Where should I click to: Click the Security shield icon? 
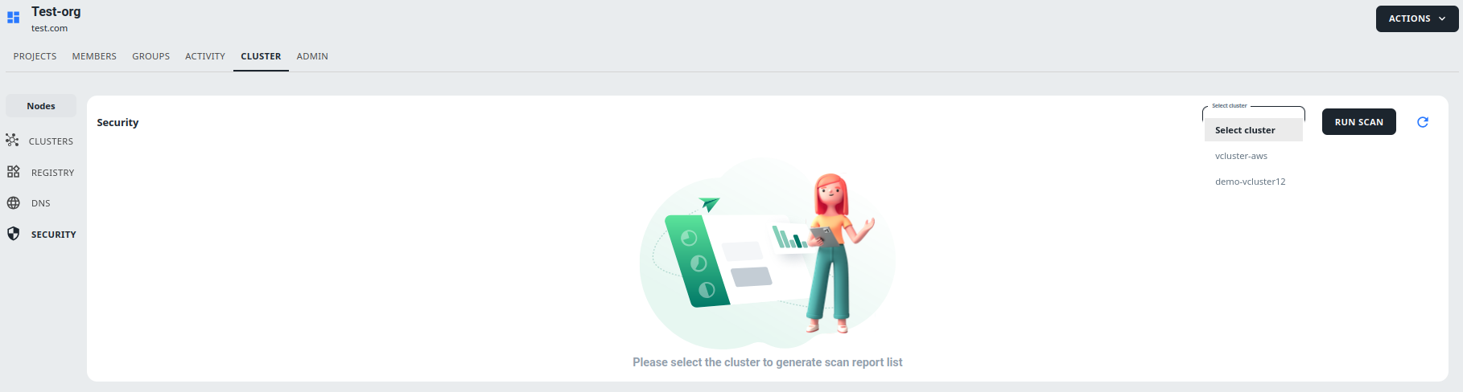tap(13, 234)
